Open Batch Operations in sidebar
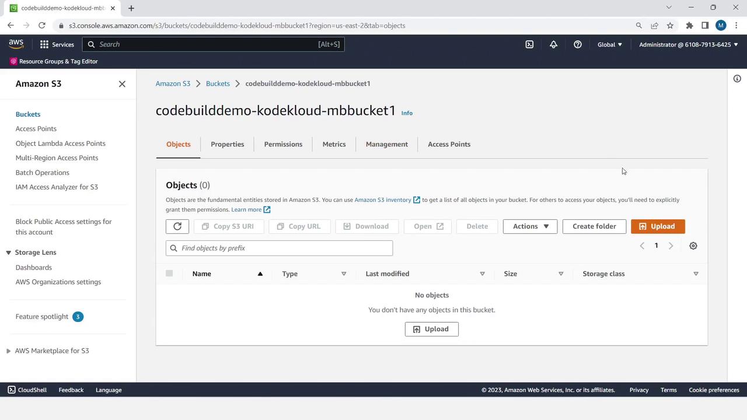 (43, 173)
